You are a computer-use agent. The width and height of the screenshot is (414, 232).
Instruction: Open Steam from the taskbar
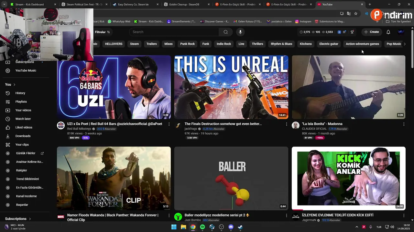[240, 227]
